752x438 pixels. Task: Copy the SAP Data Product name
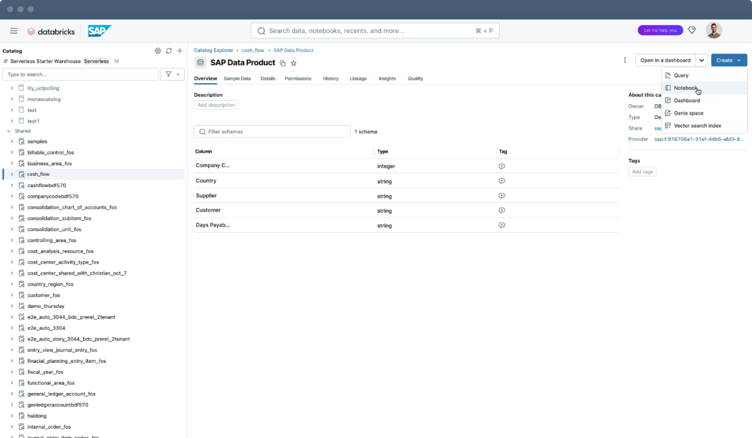283,63
